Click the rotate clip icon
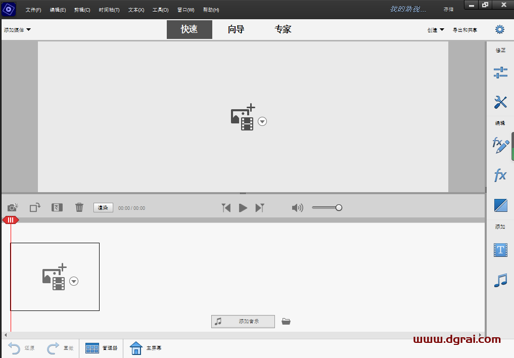The width and height of the screenshot is (514, 358). pos(34,207)
